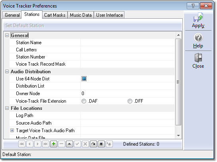Go to last station record button
Viewport: 217px width, 162px height.
click(x=46, y=144)
